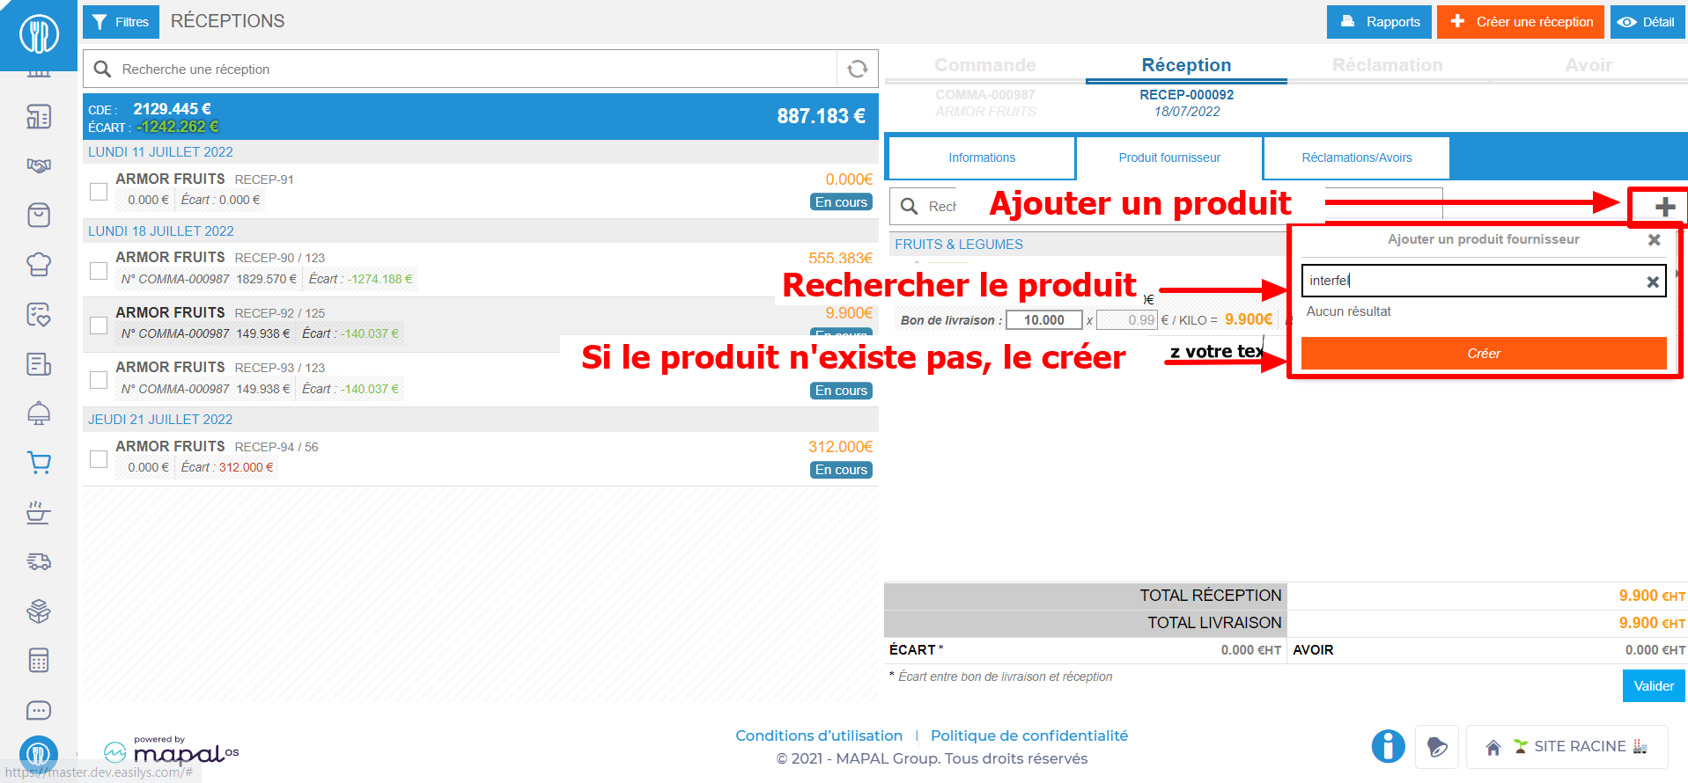This screenshot has width=1688, height=783.
Task: Click the 'RECEP-000092' reception number
Action: click(x=1186, y=95)
